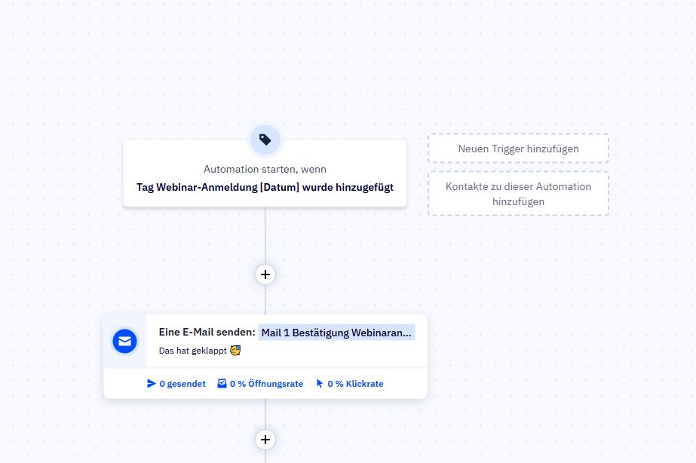Viewport: 696px width, 463px height.
Task: Click 'Neuen Trigger hinzufügen'
Action: (x=518, y=149)
